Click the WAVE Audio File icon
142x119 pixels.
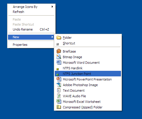point(59,96)
